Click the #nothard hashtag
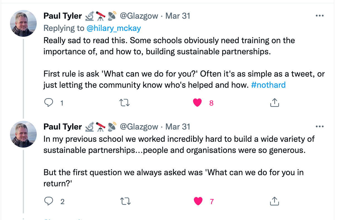341x220 pixels. [268, 85]
